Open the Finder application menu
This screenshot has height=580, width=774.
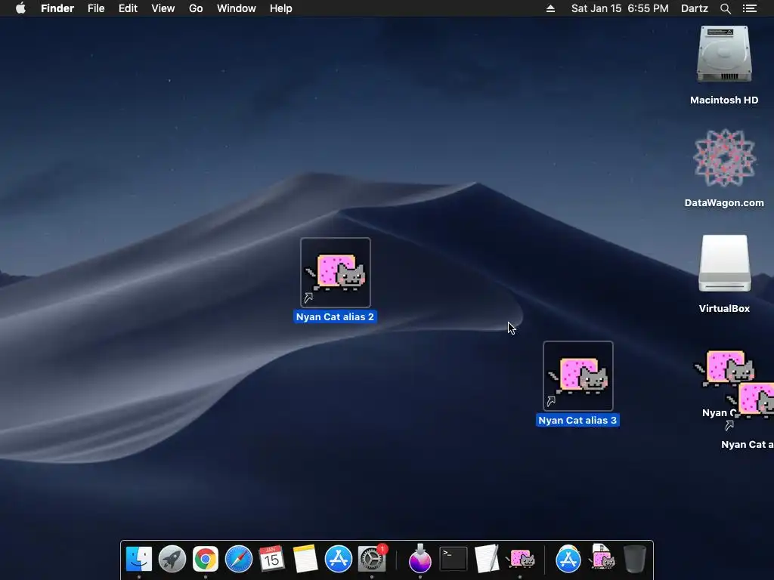57,8
